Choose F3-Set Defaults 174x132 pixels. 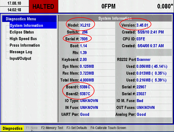click(x=77, y=128)
